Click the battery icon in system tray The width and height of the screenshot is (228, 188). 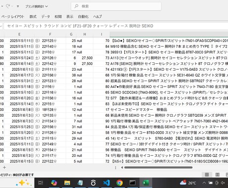(x=210, y=183)
